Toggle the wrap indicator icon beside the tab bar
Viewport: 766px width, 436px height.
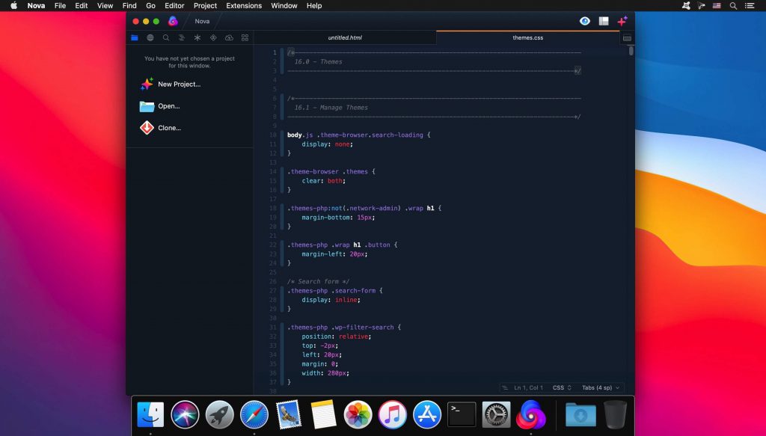[626, 37]
